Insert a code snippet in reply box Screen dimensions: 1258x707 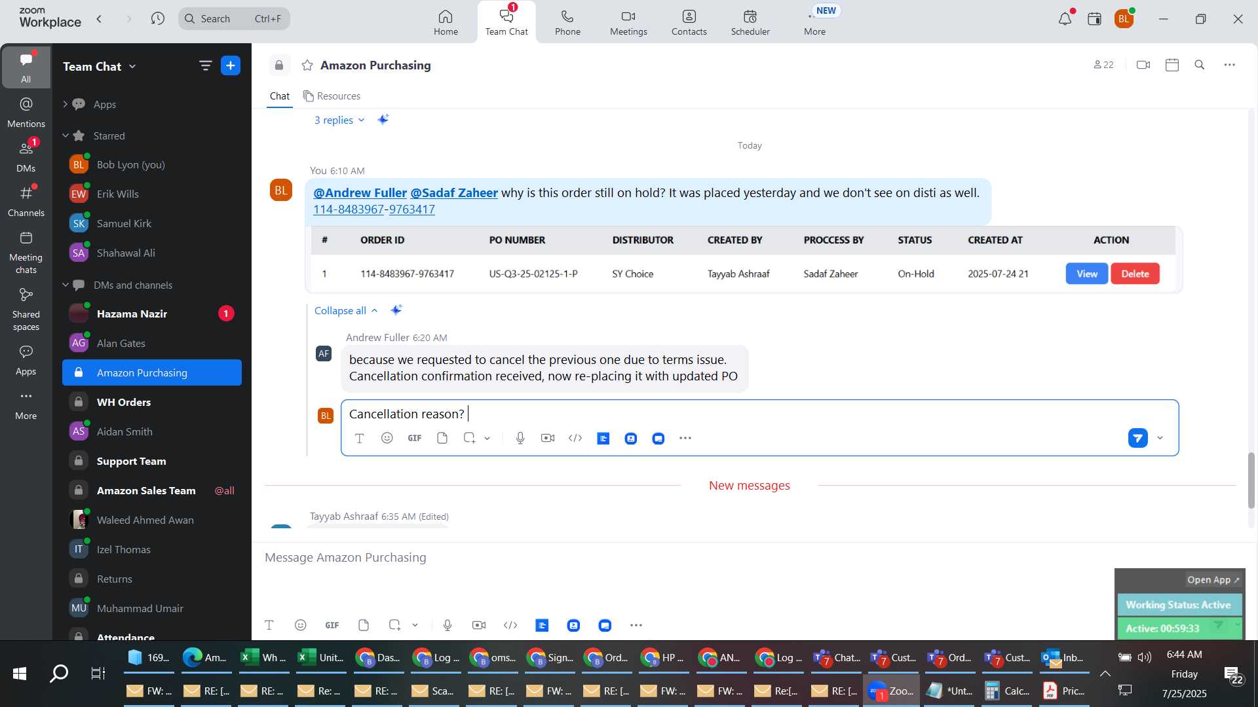click(575, 438)
